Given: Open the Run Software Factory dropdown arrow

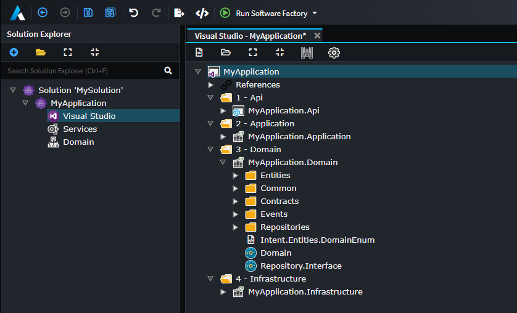Looking at the screenshot, I should pyautogui.click(x=315, y=13).
